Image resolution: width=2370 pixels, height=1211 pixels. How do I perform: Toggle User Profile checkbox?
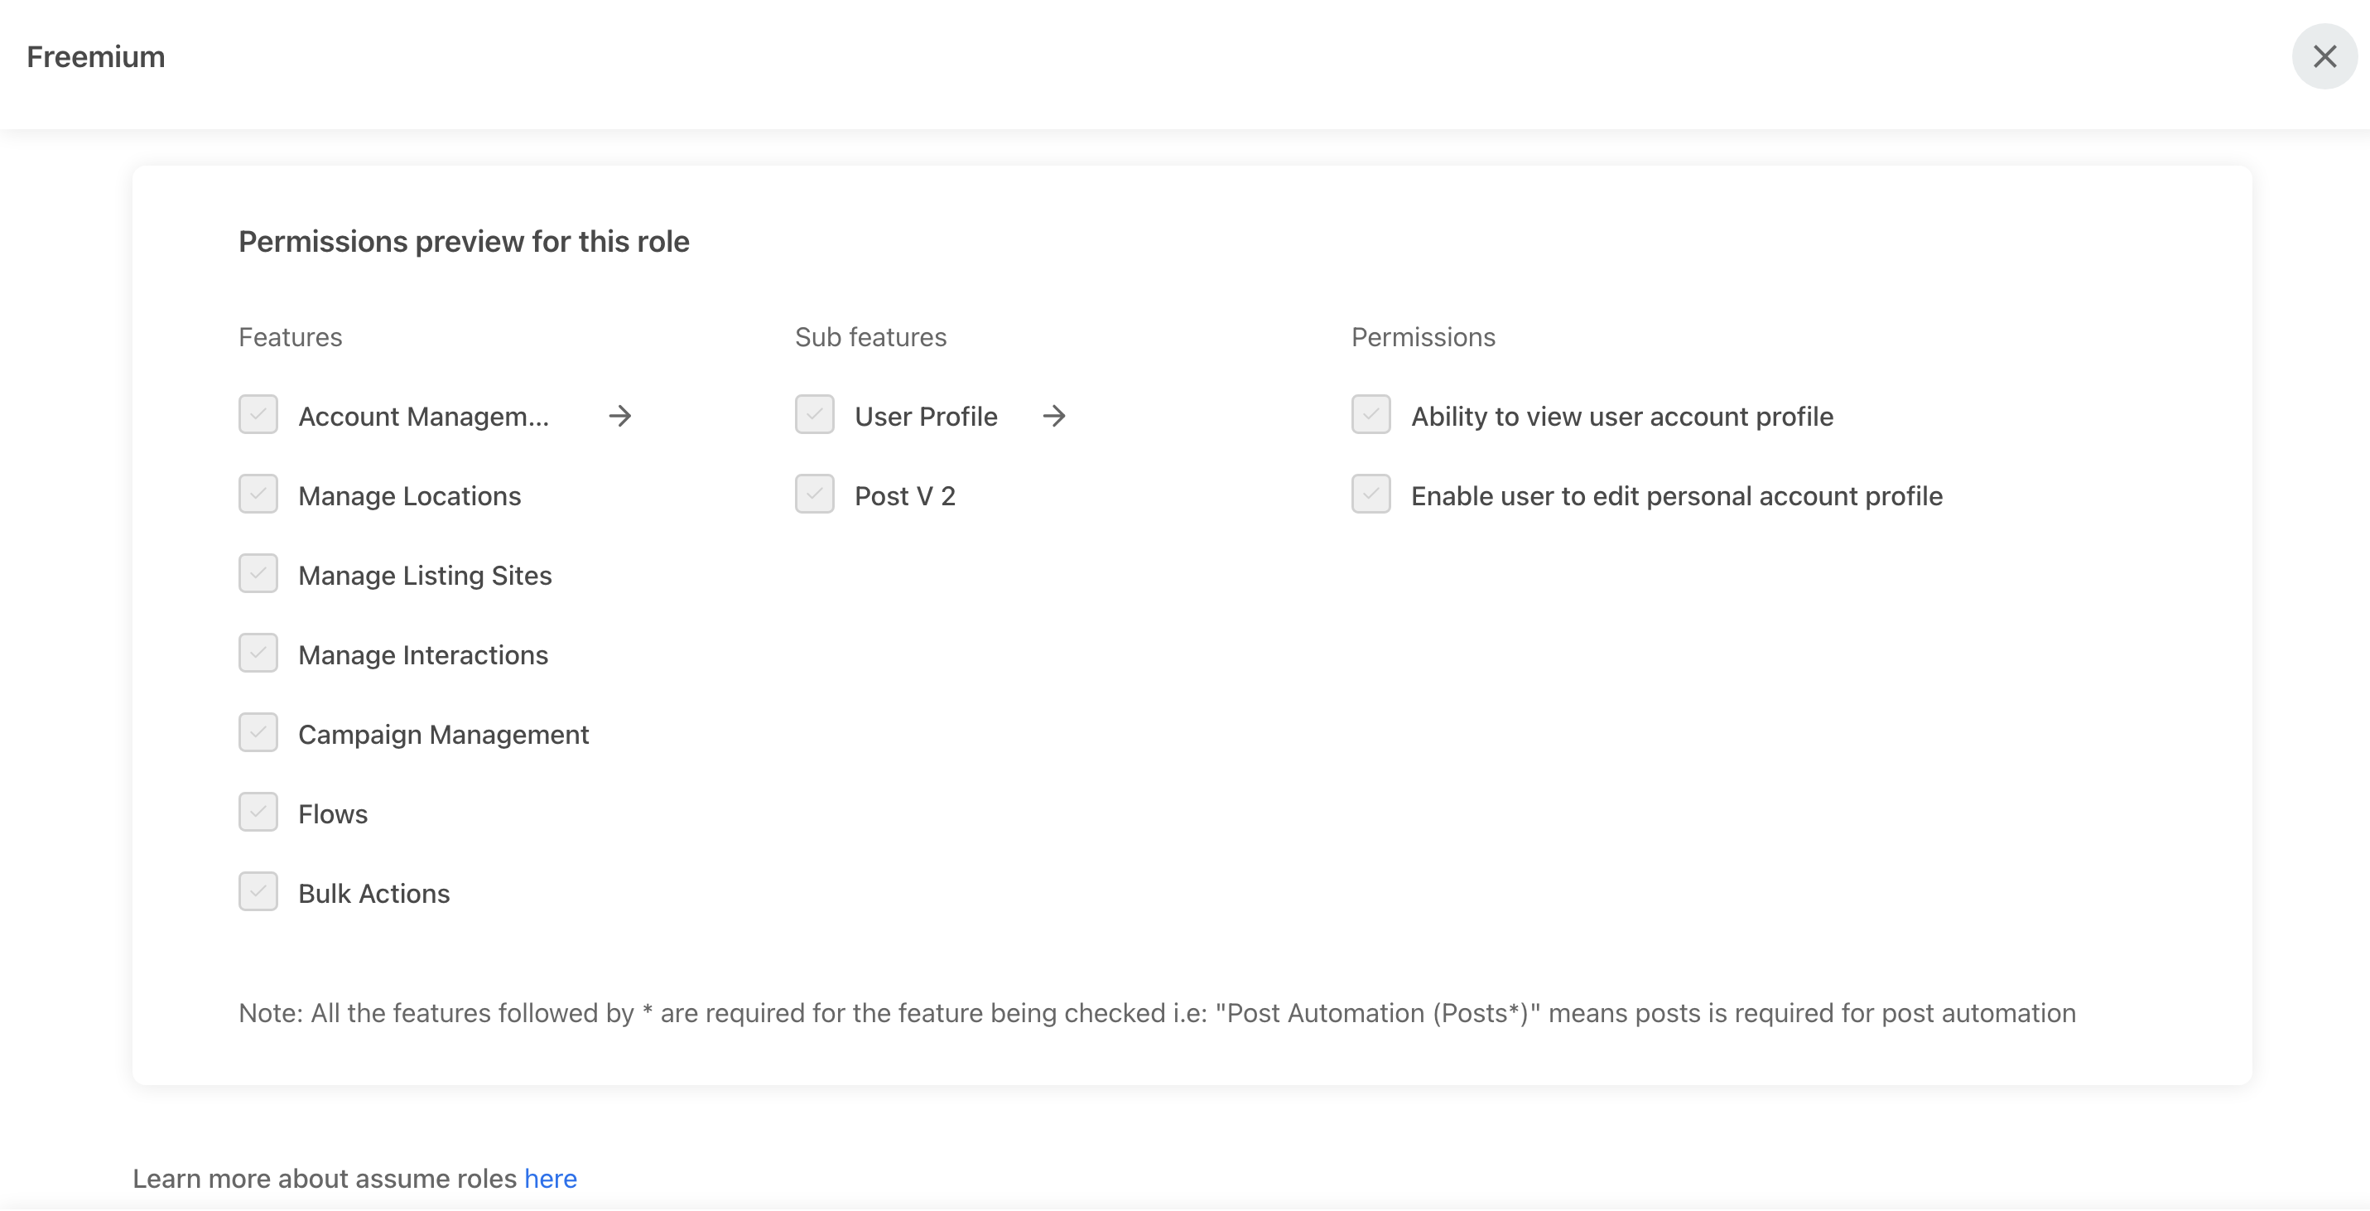[x=814, y=415]
